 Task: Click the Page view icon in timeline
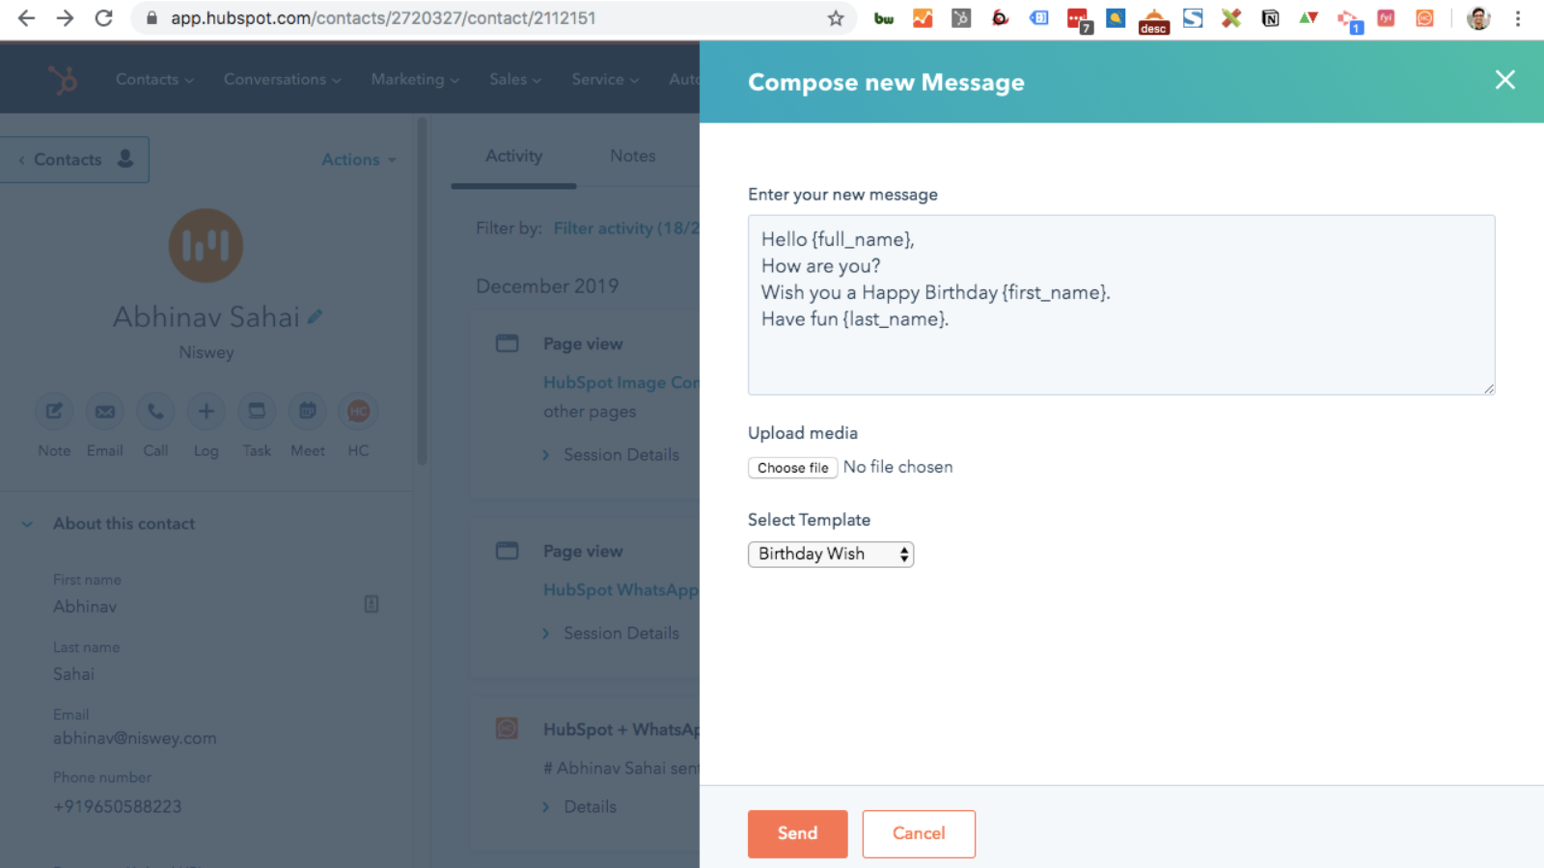coord(507,342)
